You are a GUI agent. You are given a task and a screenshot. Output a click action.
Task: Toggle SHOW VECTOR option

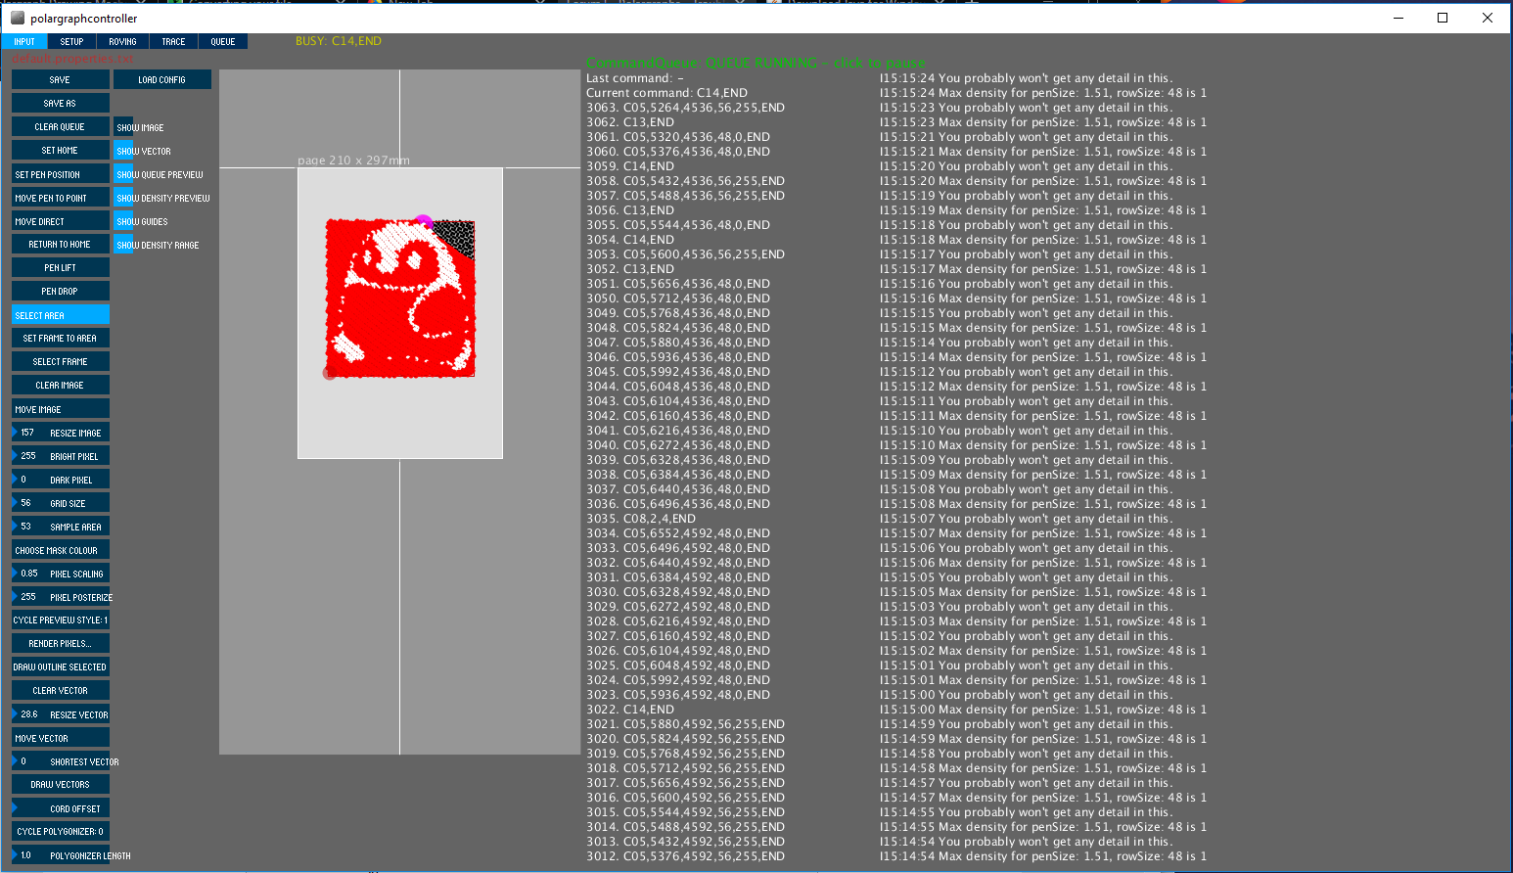click(x=123, y=151)
